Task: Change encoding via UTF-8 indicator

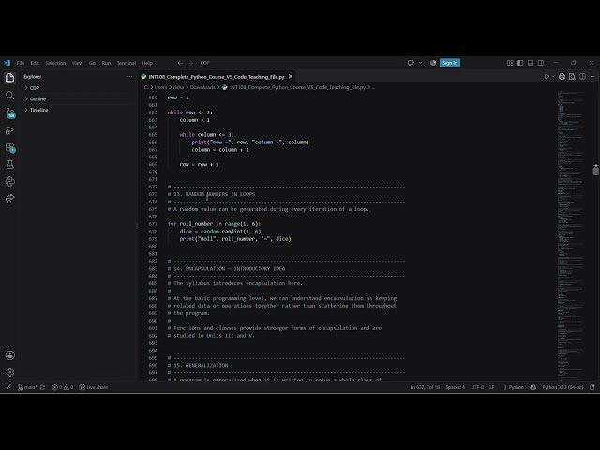Action: (477, 387)
